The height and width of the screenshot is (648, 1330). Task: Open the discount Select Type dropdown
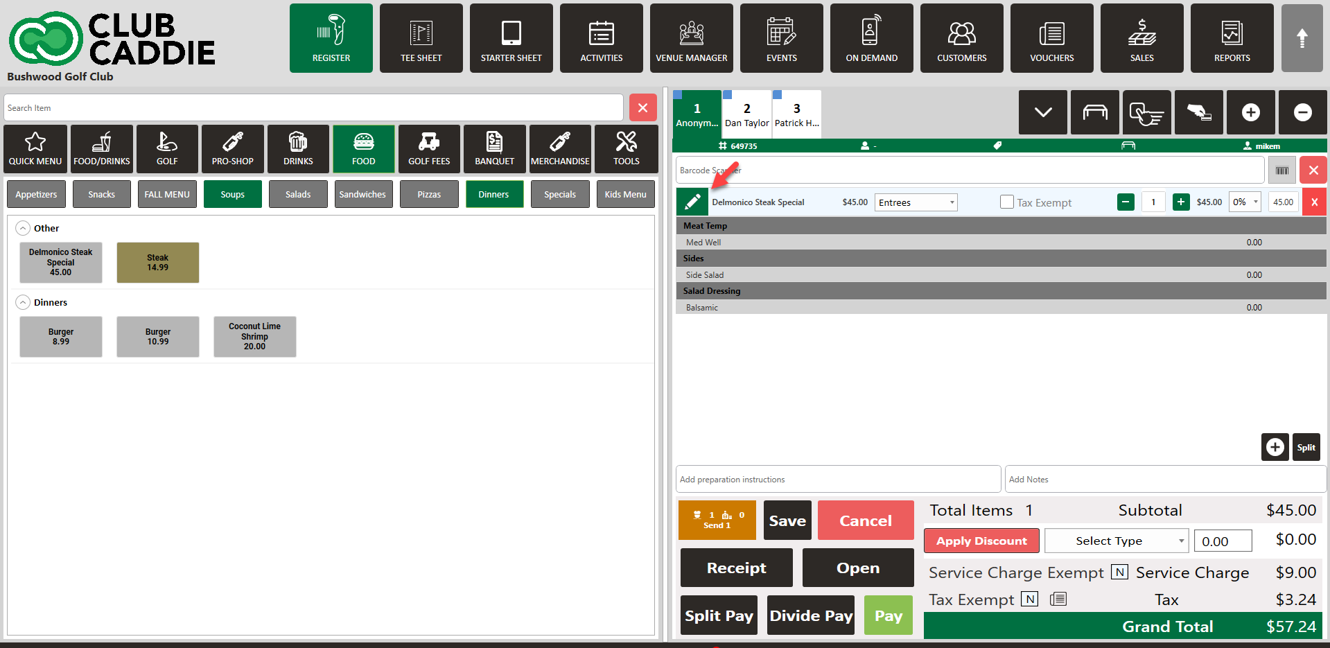pos(1116,541)
